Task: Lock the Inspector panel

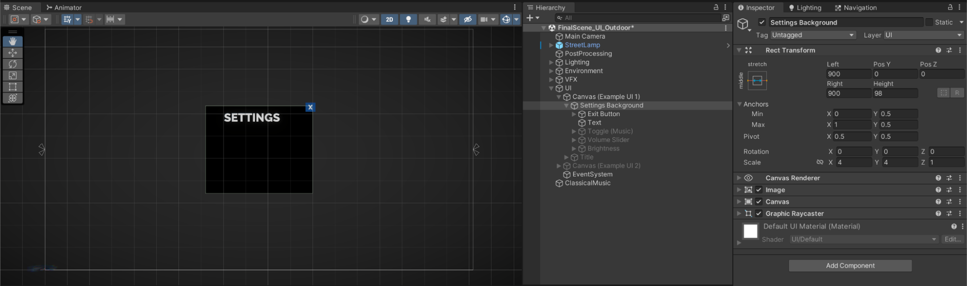Action: [950, 7]
